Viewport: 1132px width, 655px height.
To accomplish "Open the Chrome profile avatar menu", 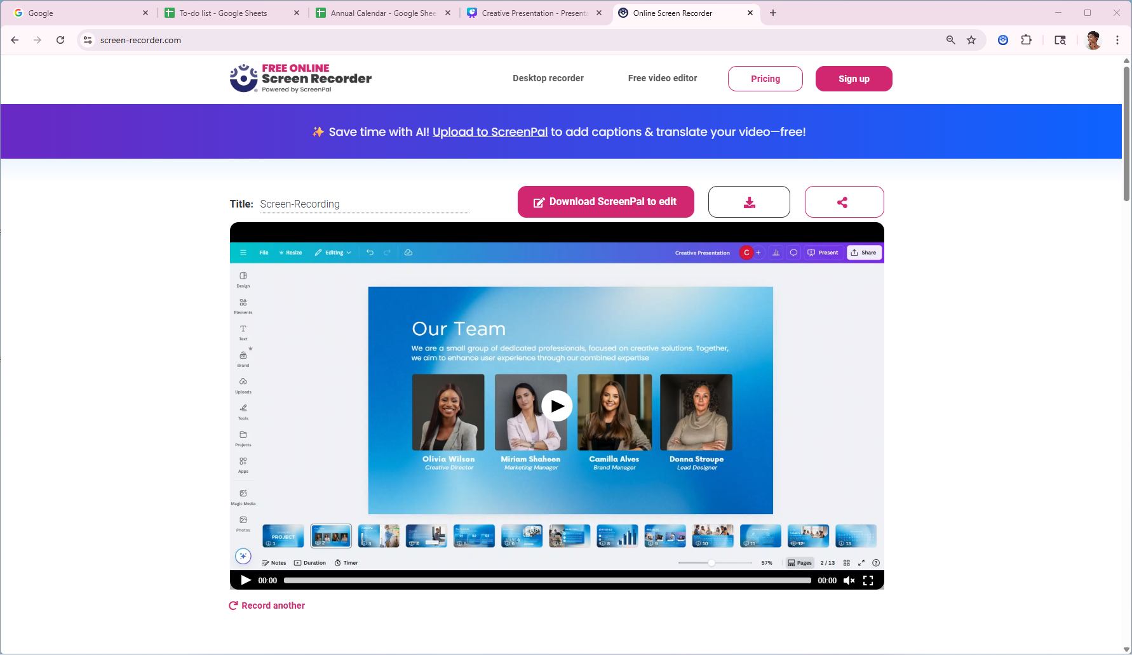I will click(1093, 40).
